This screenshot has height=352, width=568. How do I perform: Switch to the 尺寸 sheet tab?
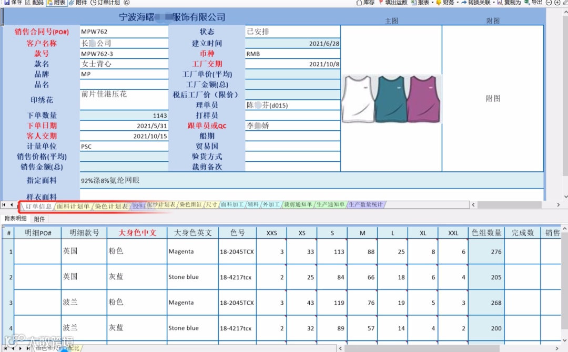point(211,204)
